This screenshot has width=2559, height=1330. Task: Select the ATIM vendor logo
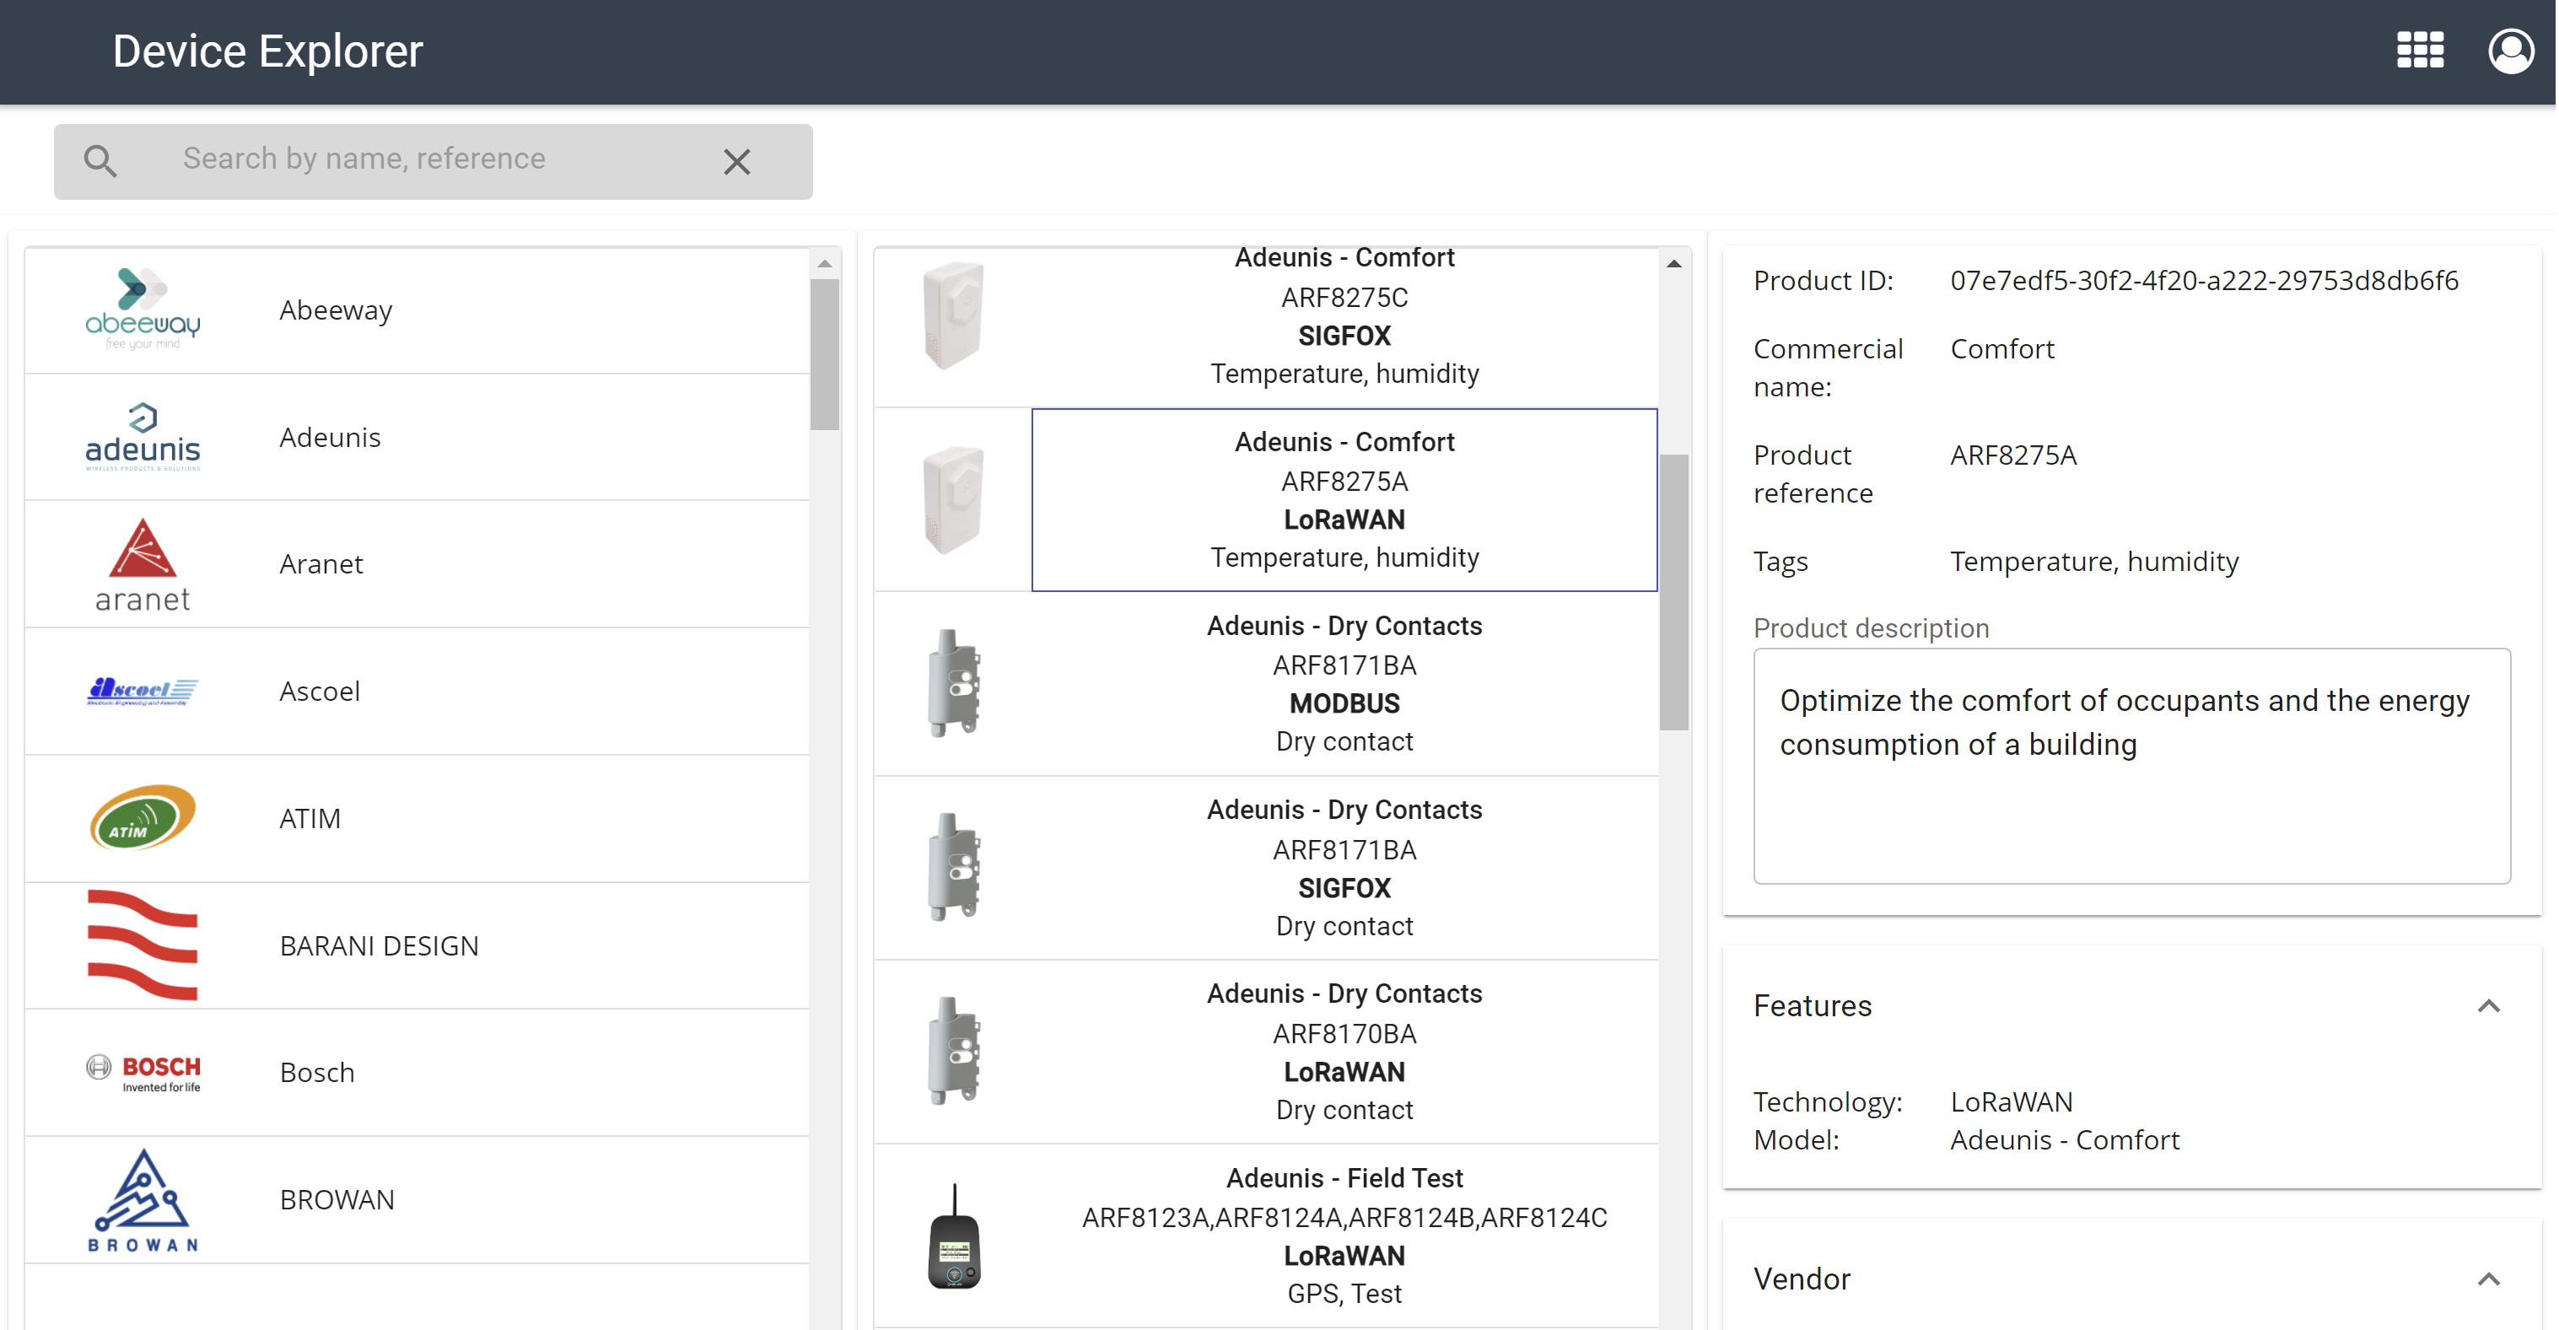point(142,817)
